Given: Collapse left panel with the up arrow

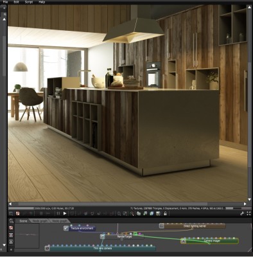Looking at the screenshot, I should click(x=4, y=19).
